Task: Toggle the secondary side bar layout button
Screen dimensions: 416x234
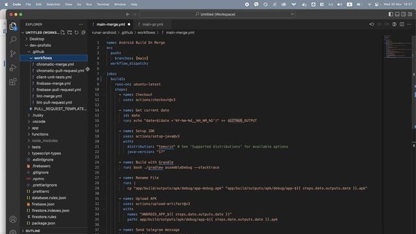Action: click(x=403, y=14)
